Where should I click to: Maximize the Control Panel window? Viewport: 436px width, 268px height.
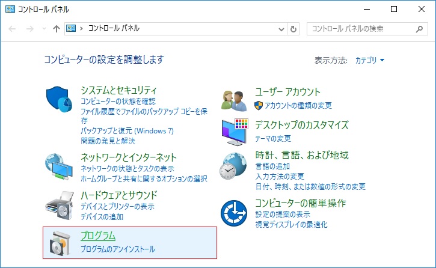(x=394, y=9)
